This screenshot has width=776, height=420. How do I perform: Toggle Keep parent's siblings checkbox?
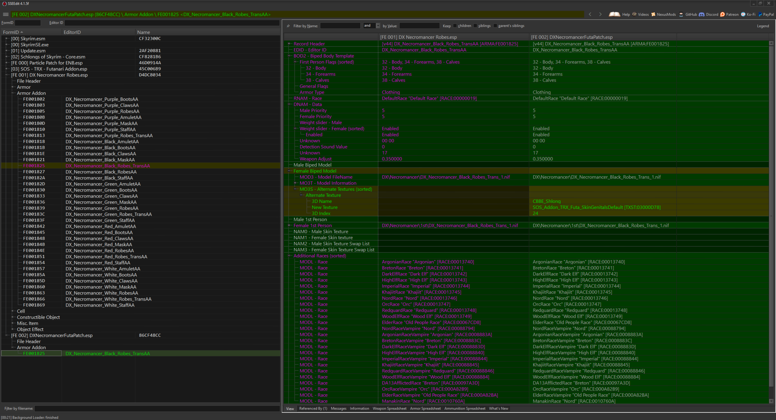pos(496,26)
